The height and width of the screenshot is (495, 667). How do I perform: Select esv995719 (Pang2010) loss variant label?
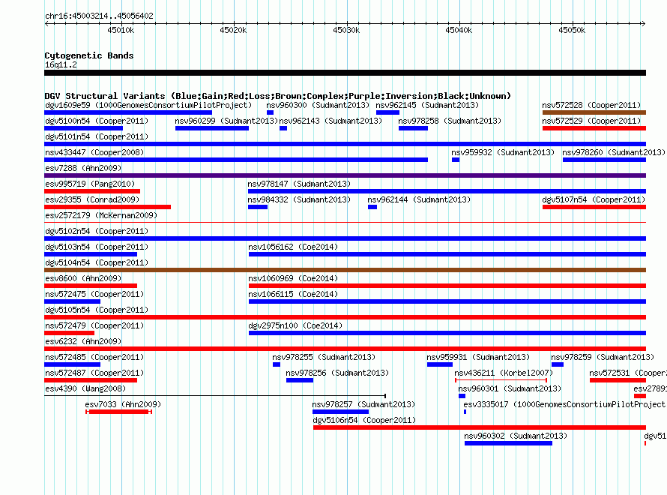tap(90, 184)
